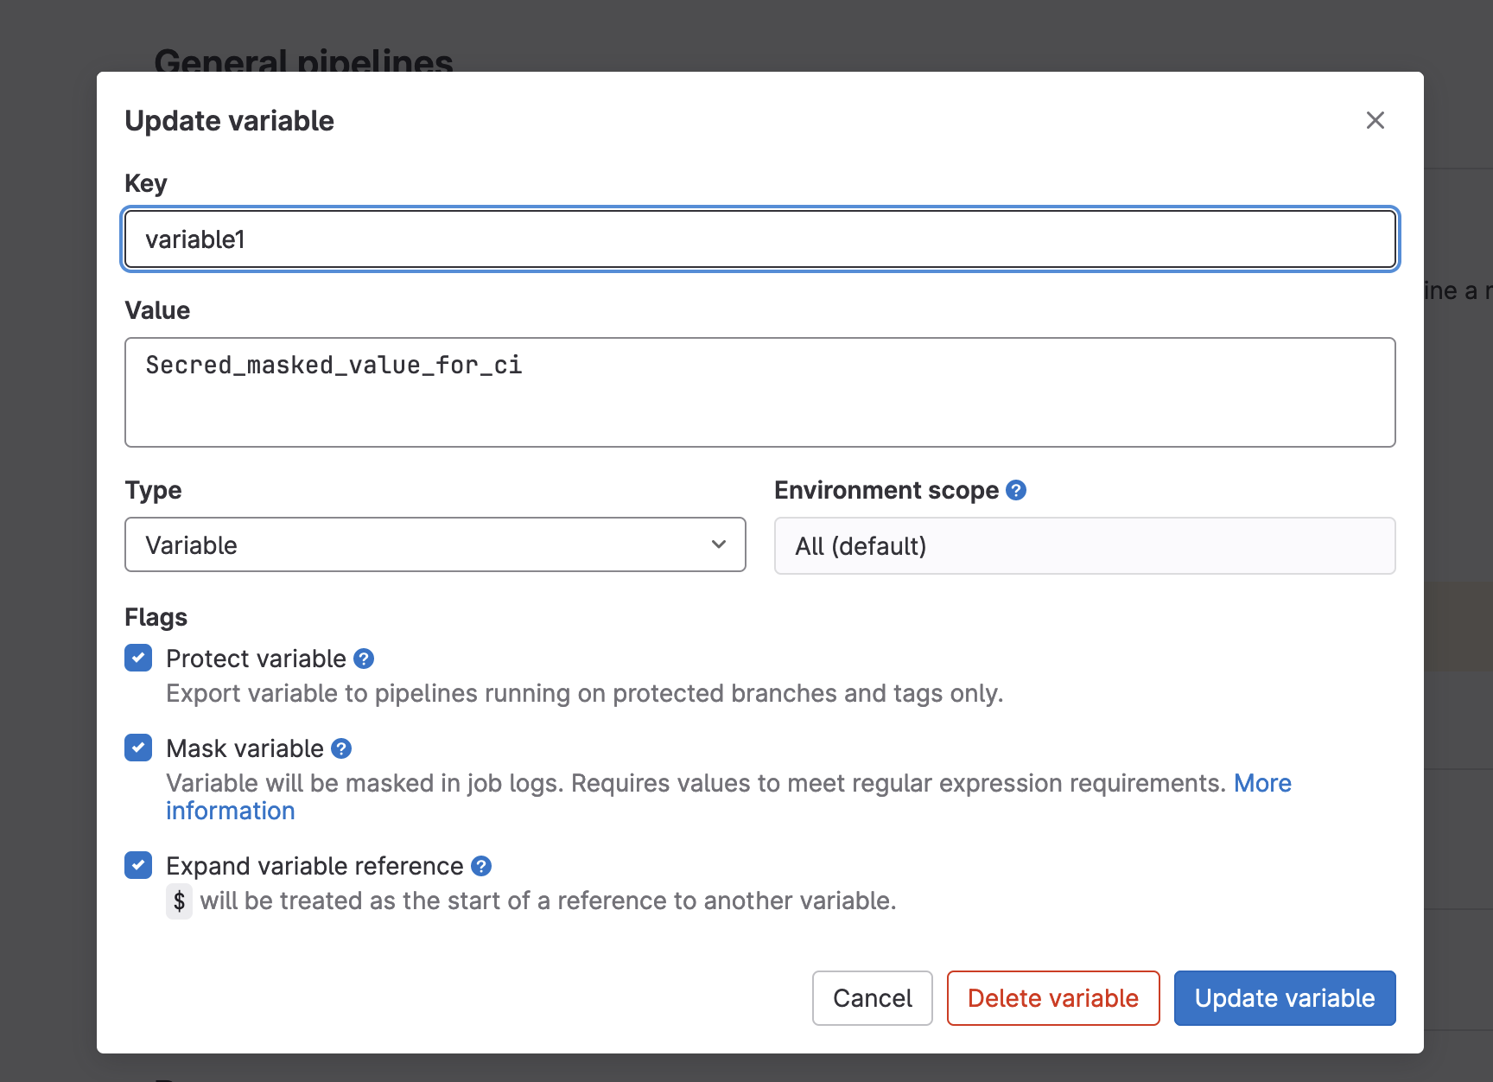Click the red Delete variable button
The height and width of the screenshot is (1082, 1493).
1052,998
